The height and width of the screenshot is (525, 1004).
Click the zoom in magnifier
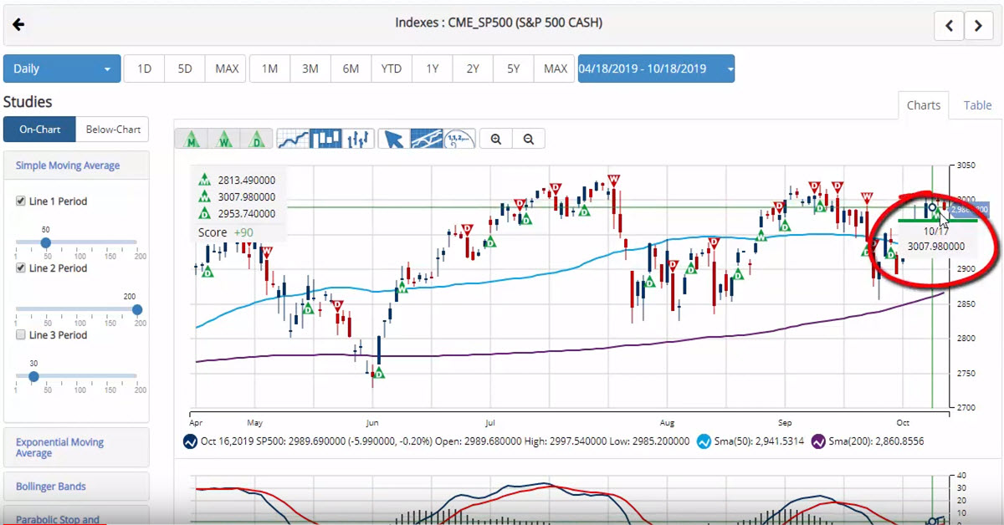tap(496, 140)
